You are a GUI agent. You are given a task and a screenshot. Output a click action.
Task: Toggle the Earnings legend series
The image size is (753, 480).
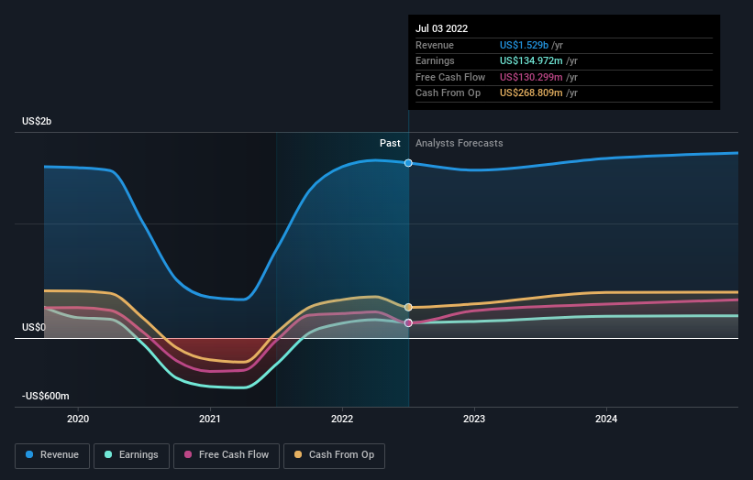click(x=131, y=455)
